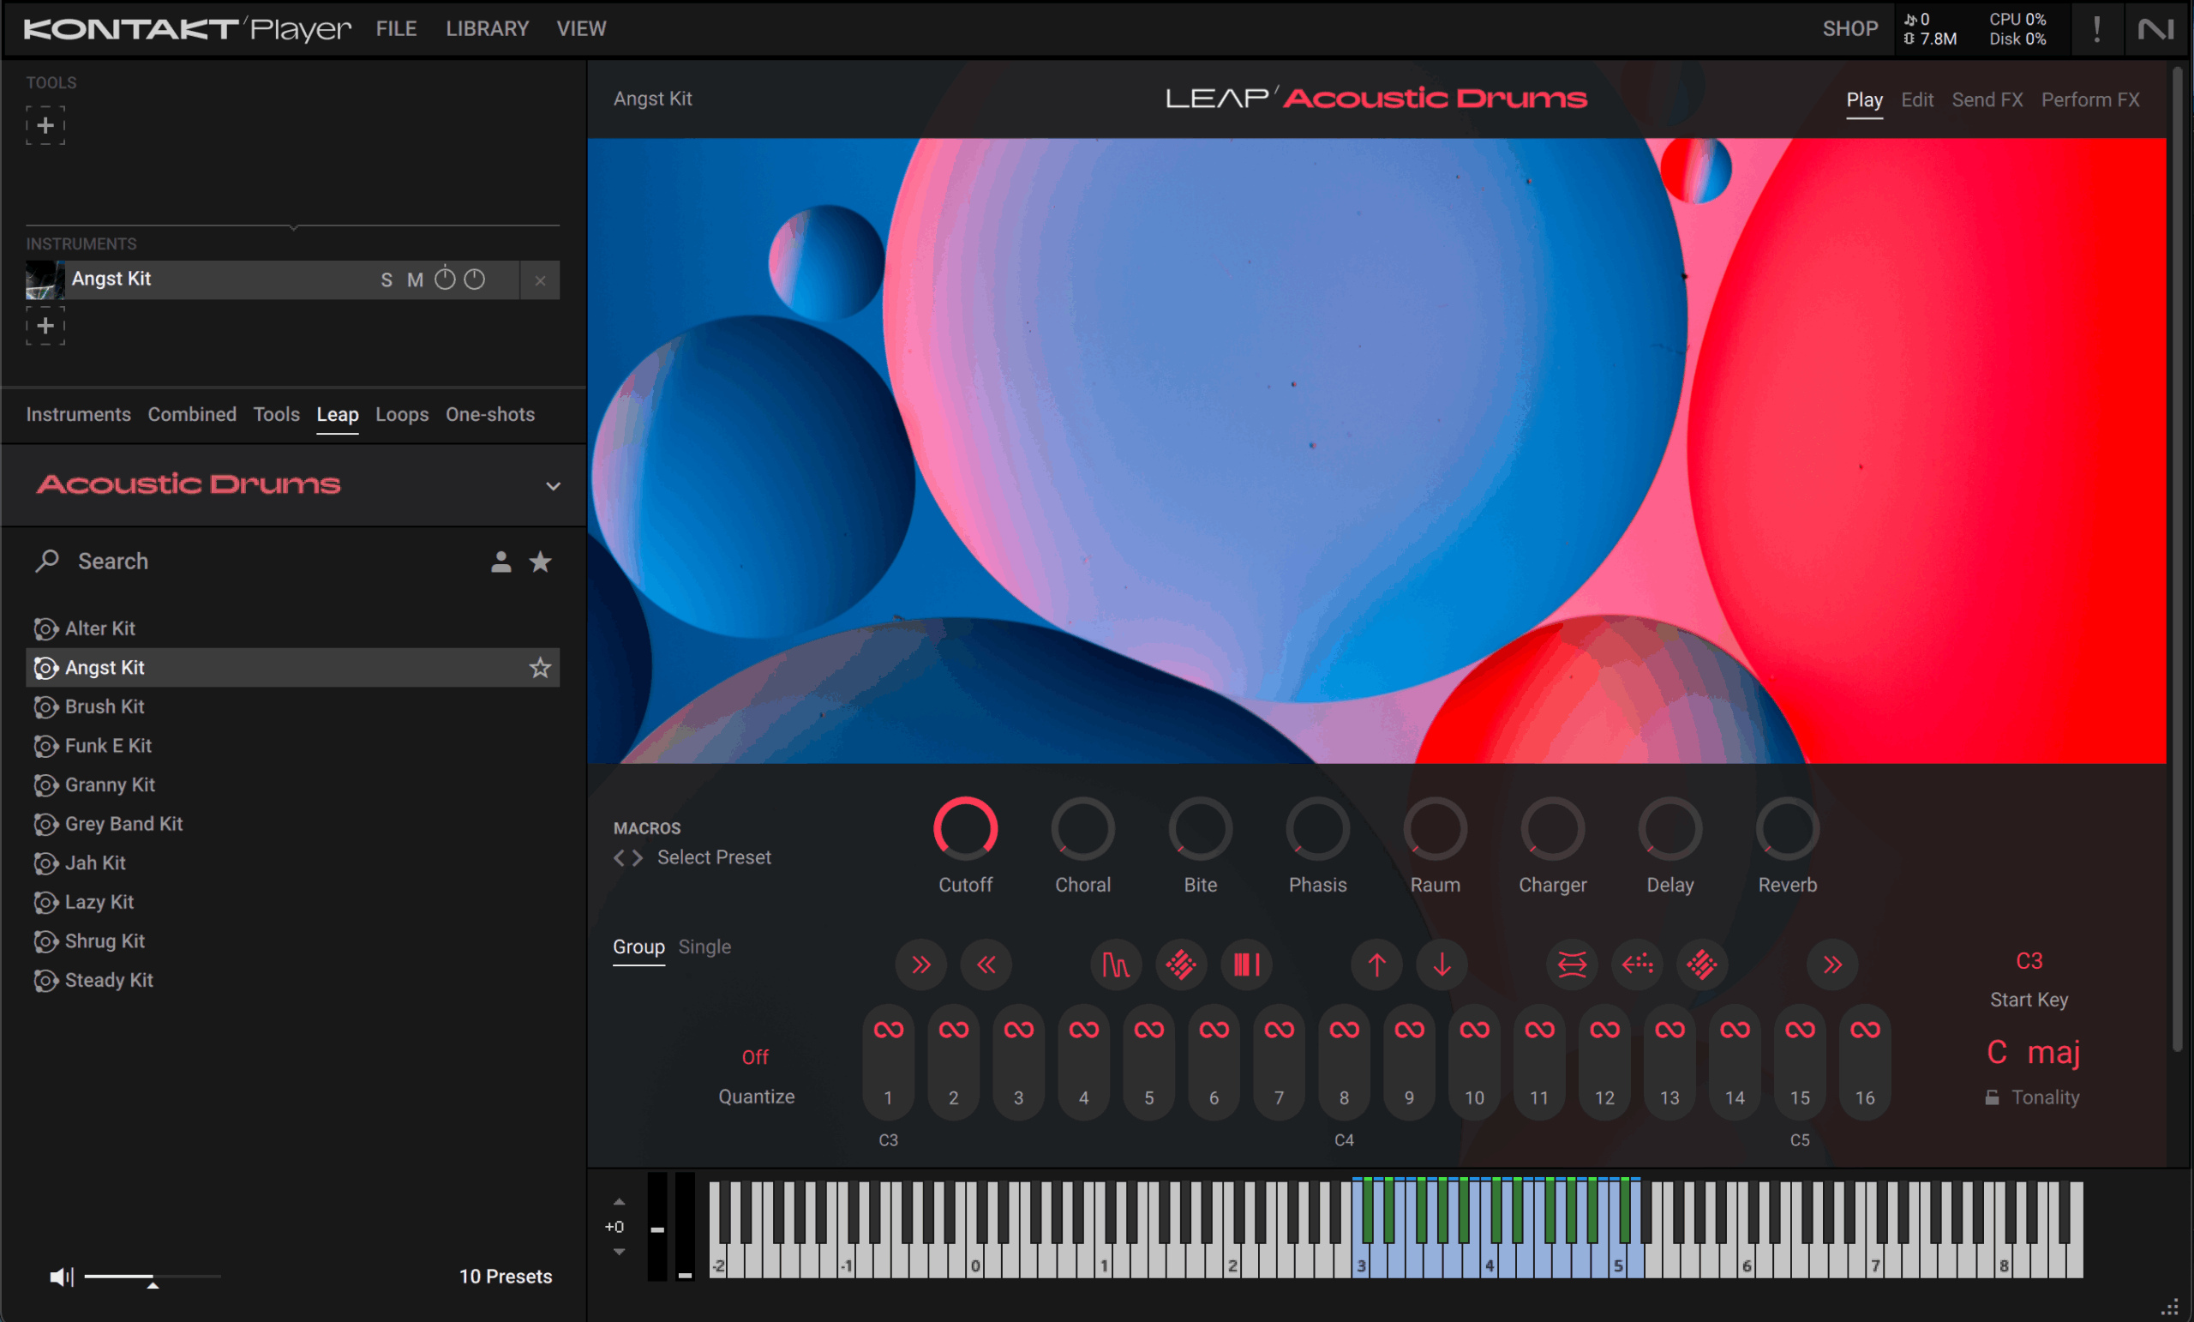This screenshot has height=1322, width=2194.
Task: Click the Tonality lock icon
Action: [1992, 1097]
